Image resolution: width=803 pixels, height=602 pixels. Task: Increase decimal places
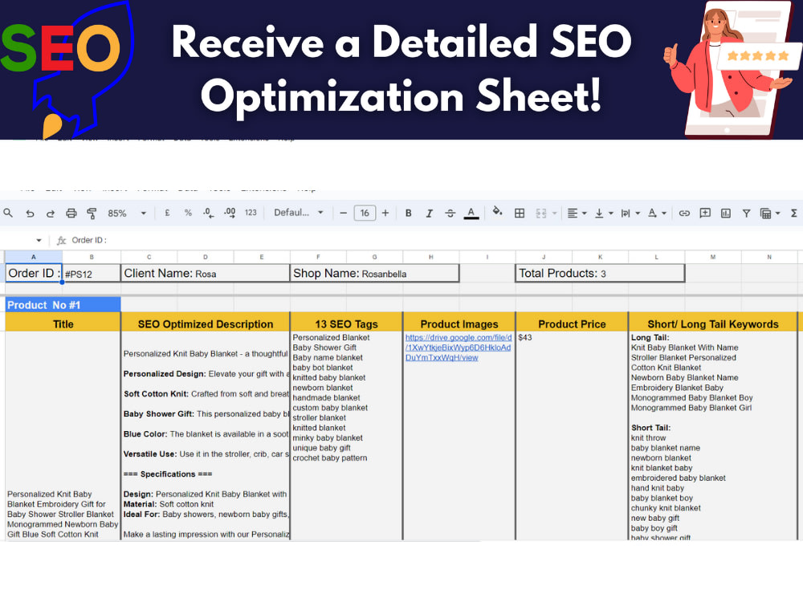[230, 213]
